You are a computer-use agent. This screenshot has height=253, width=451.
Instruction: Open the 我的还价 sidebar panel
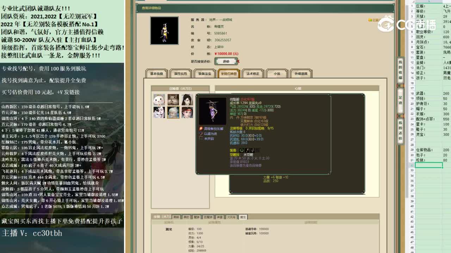click(401, 126)
